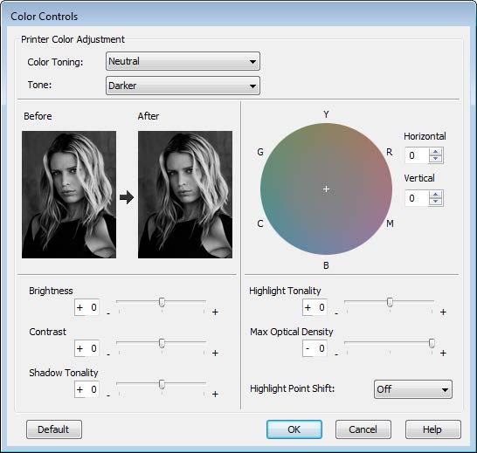Click the Brightness value input field
This screenshot has height=453, width=477.
tap(86, 307)
